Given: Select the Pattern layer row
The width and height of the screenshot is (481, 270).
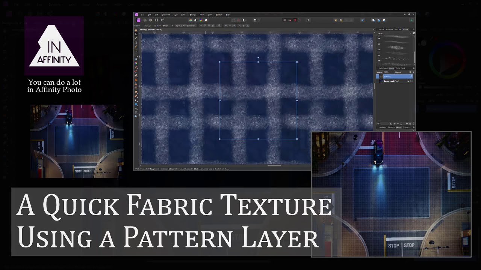Looking at the screenshot, I should 395,76.
